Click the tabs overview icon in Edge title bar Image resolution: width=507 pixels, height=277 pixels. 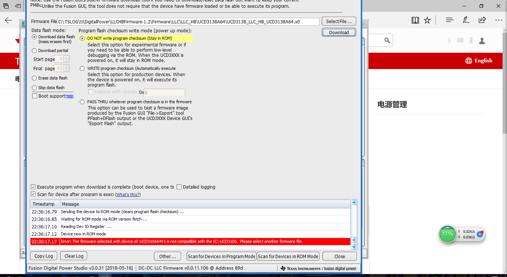point(6,6)
